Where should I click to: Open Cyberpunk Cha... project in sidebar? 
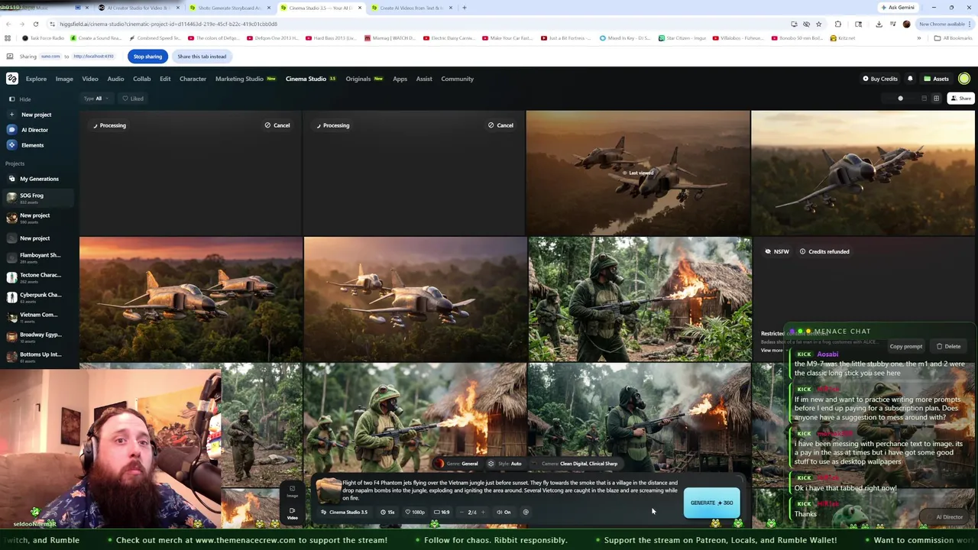pyautogui.click(x=38, y=297)
